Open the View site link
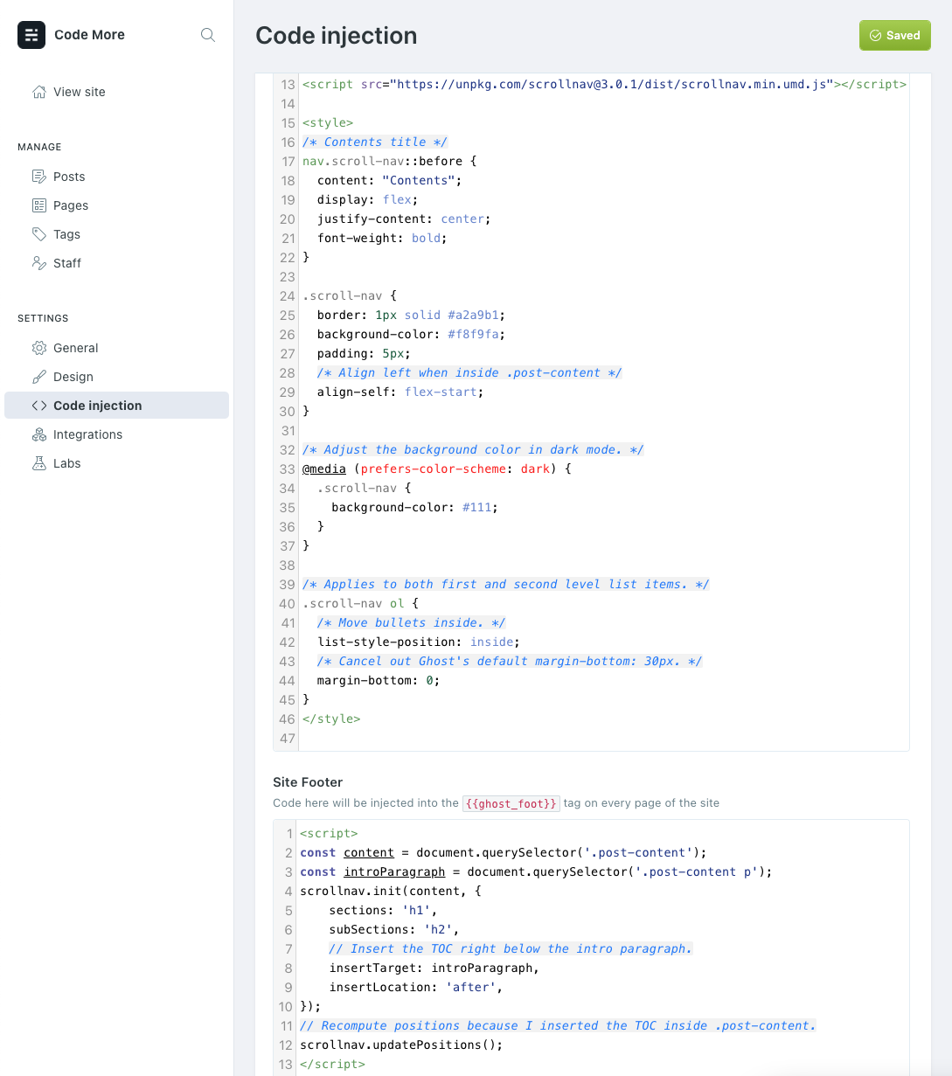Image resolution: width=952 pixels, height=1076 pixels. [x=79, y=92]
